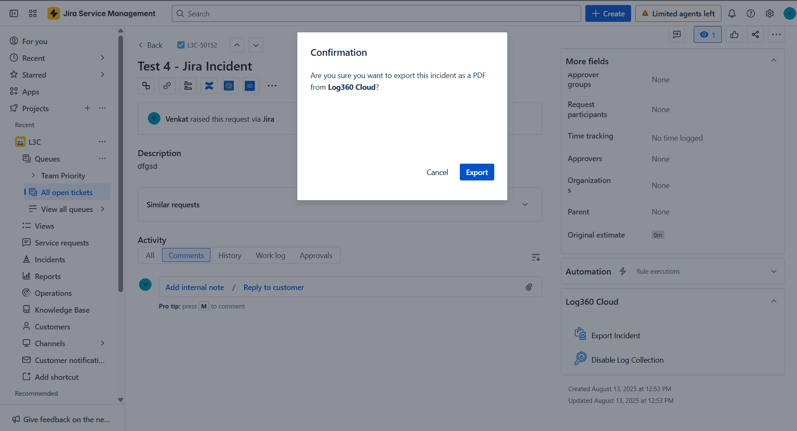The height and width of the screenshot is (431, 797).
Task: Click Export in the confirmation dialog
Action: [x=477, y=172]
